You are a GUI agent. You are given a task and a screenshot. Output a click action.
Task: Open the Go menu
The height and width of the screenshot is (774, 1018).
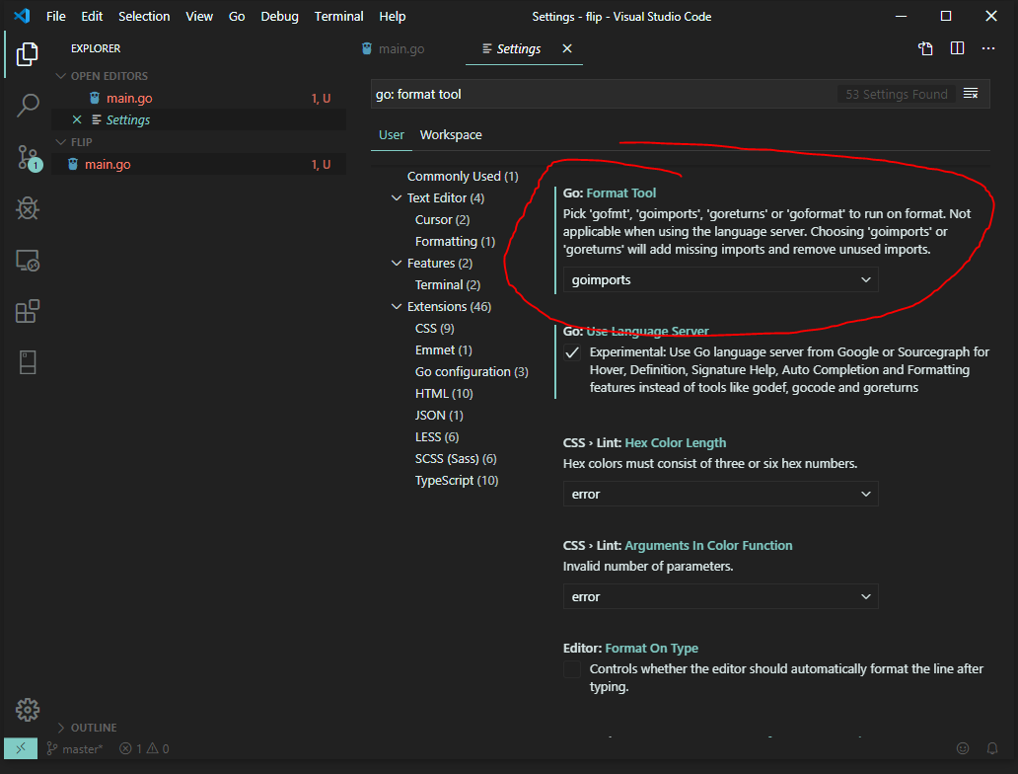(237, 16)
